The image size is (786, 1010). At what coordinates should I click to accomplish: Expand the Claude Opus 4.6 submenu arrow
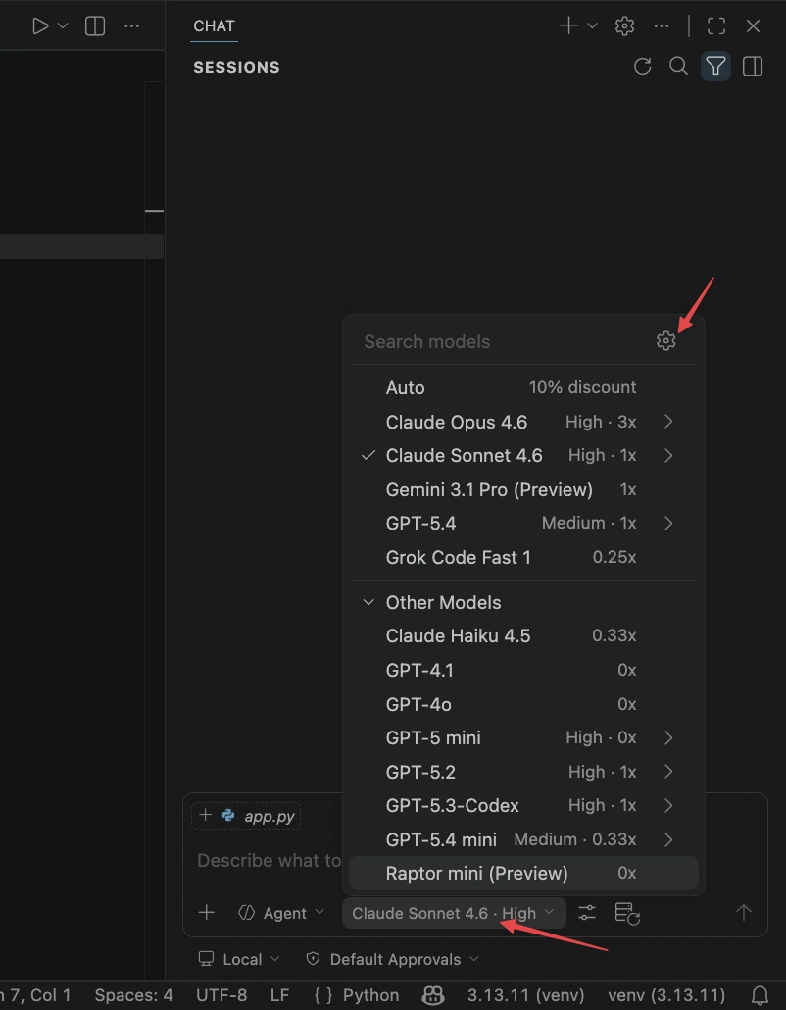click(x=668, y=422)
